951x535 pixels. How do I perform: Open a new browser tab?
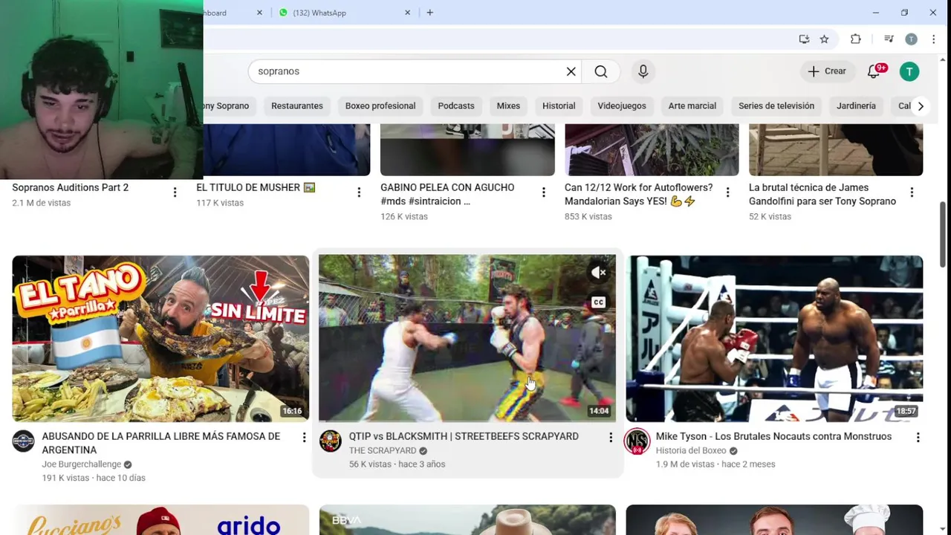(429, 13)
